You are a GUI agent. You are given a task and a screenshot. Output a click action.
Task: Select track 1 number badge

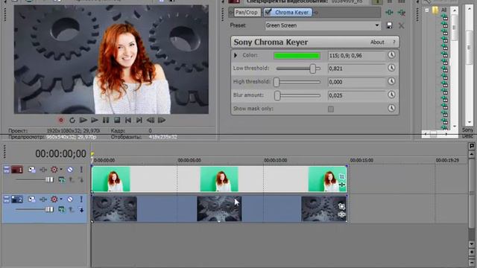(x=17, y=170)
